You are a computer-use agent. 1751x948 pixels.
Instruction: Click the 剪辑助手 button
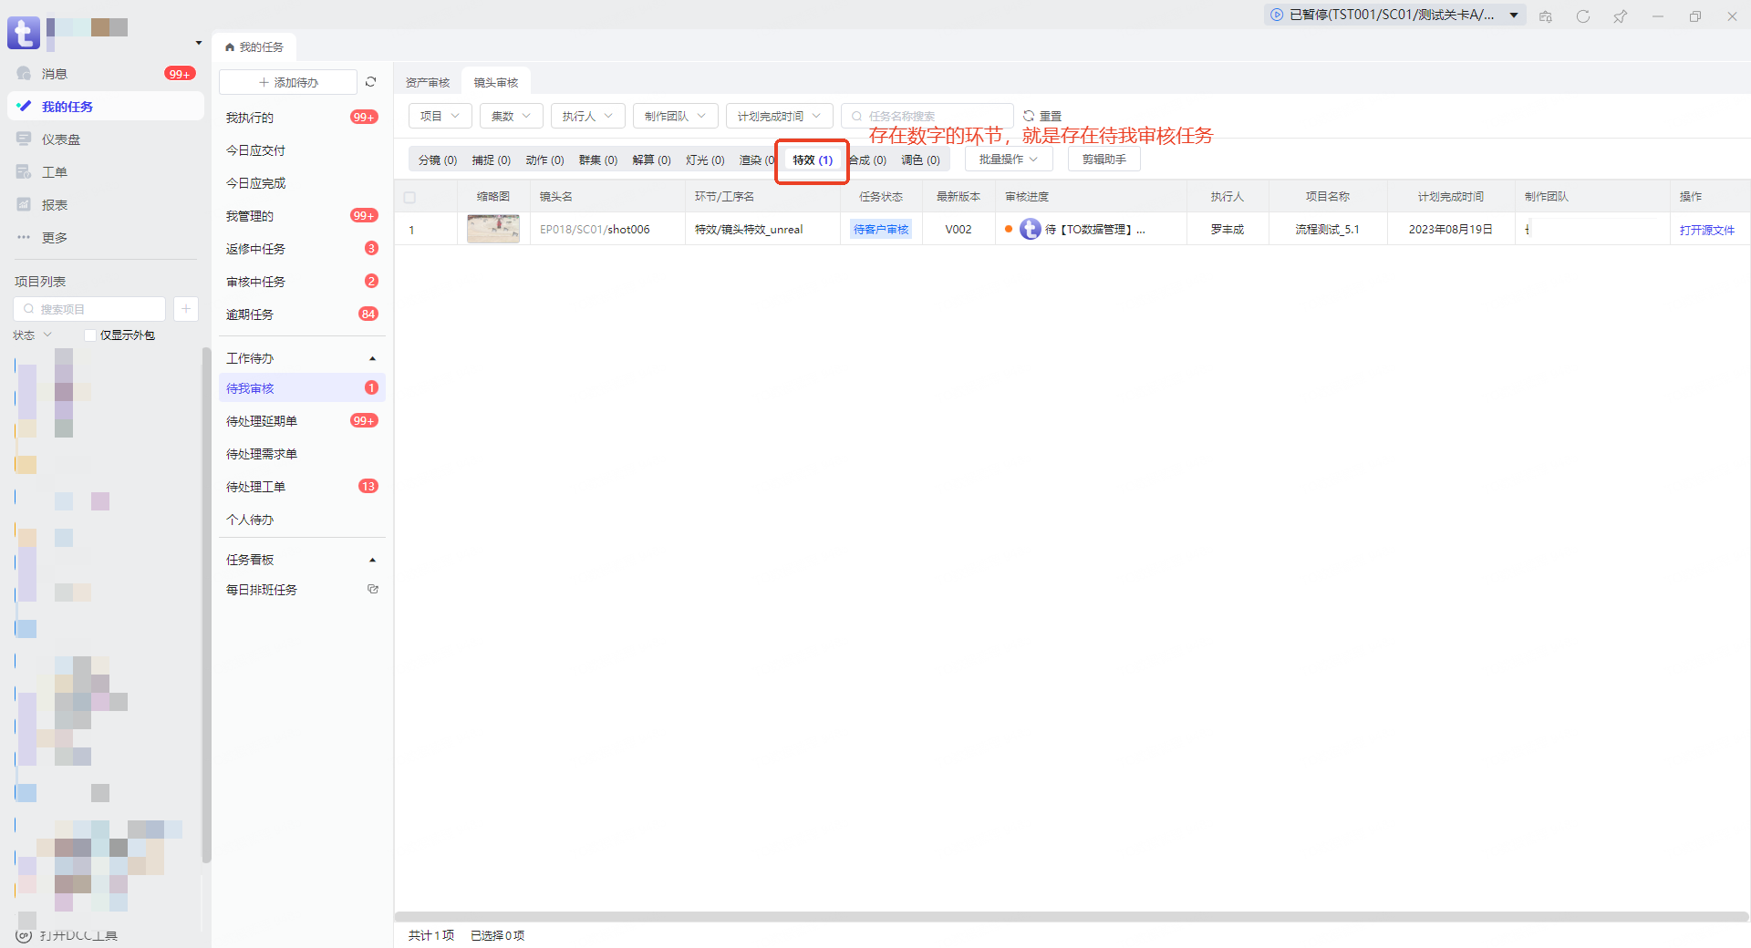1103,160
